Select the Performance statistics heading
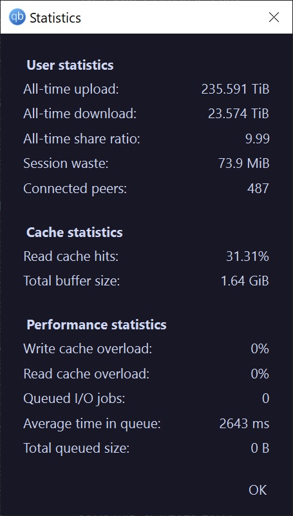 (x=97, y=325)
